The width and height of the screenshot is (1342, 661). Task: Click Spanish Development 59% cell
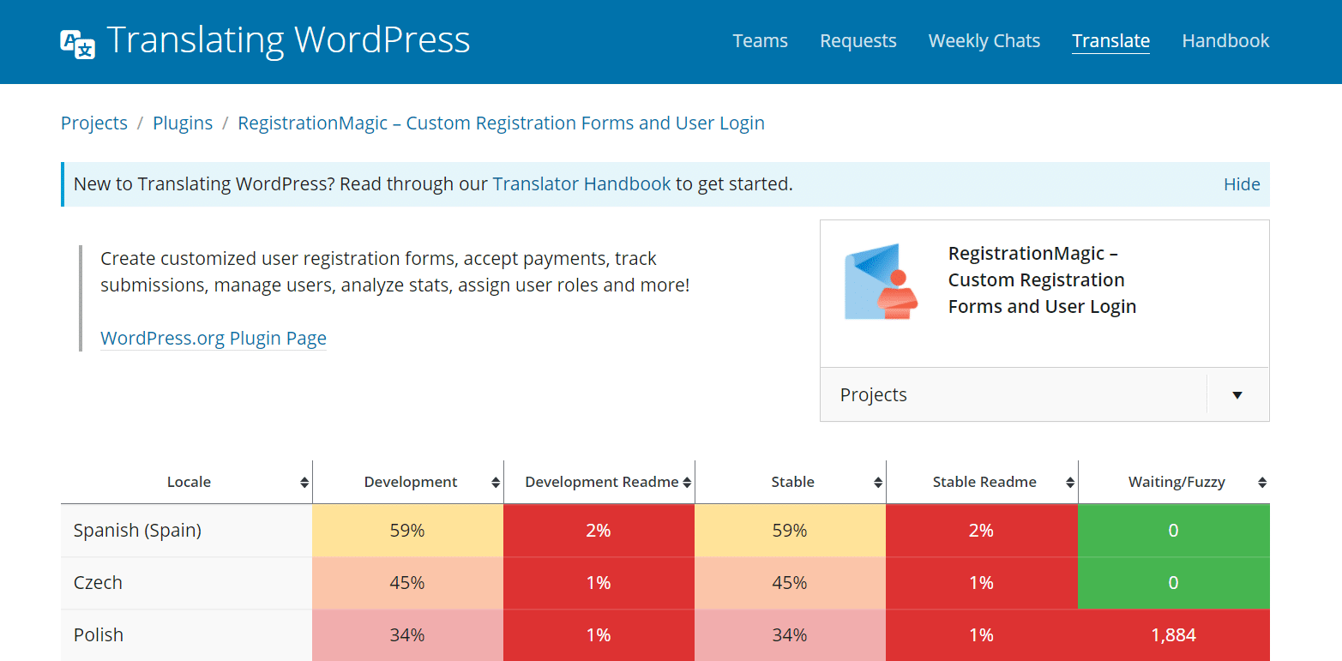[x=407, y=531]
